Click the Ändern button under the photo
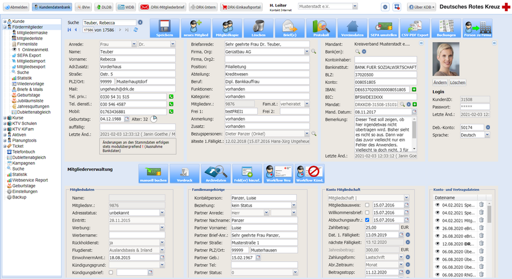Viewport: 512px width, 279px height. pos(439,83)
